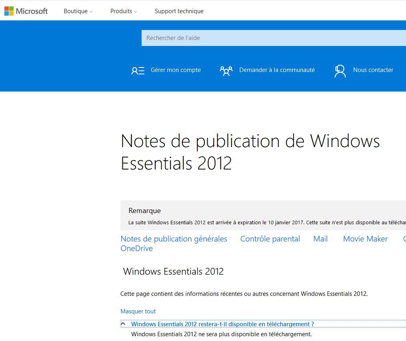Click the contact headset icon

click(x=340, y=71)
